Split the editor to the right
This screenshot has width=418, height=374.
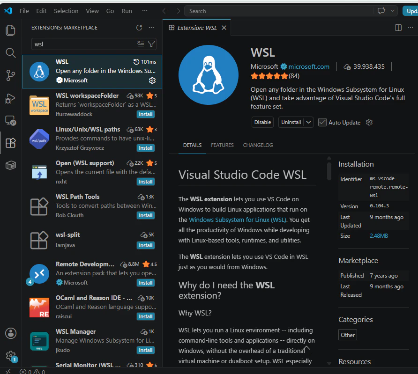coord(398,28)
